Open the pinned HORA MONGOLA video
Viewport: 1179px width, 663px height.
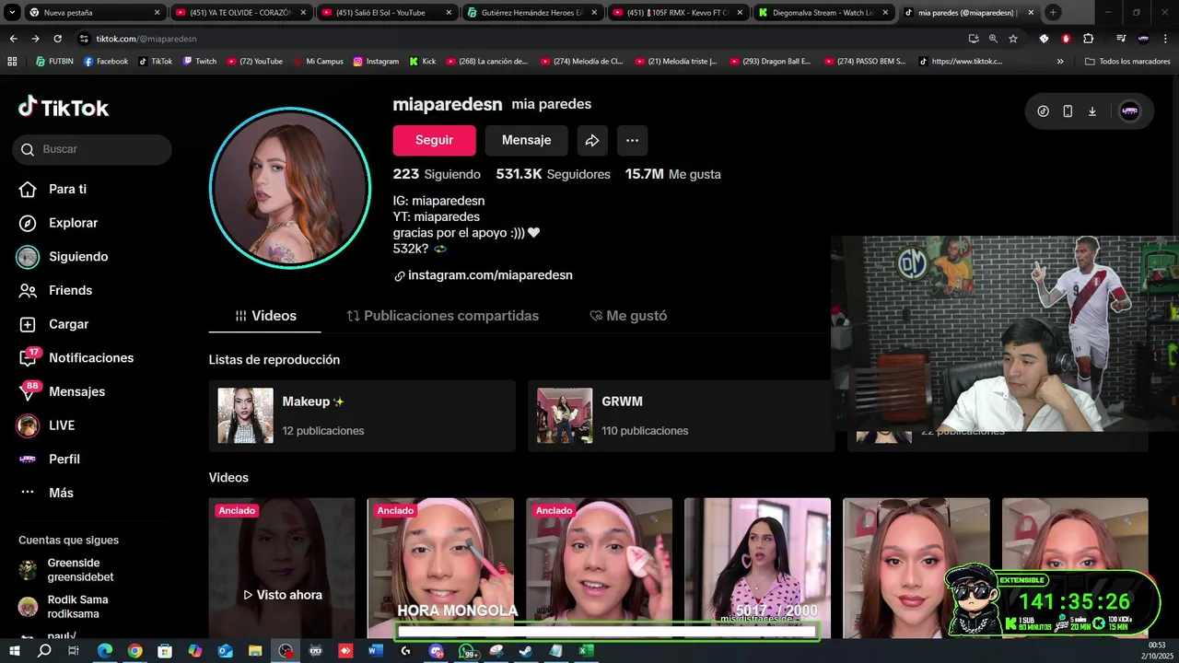(440, 568)
